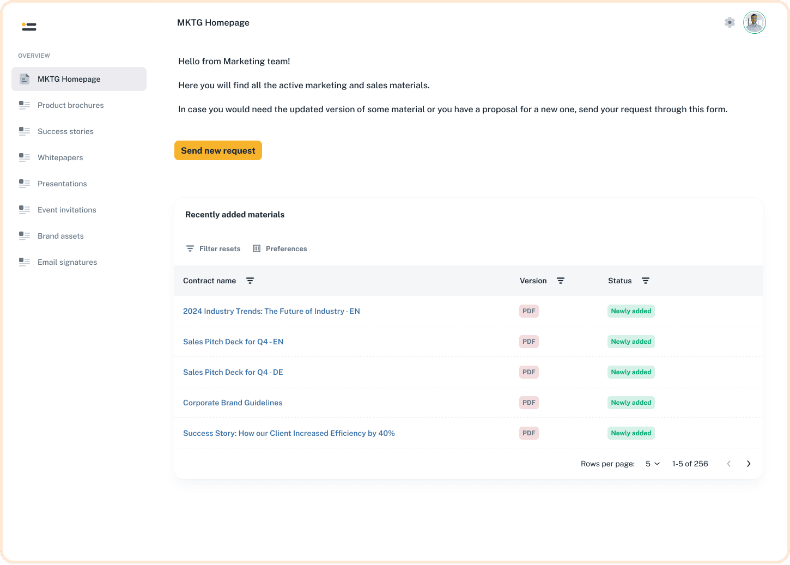
Task: Open Corporate Brand Guidelines link
Action: tap(233, 403)
